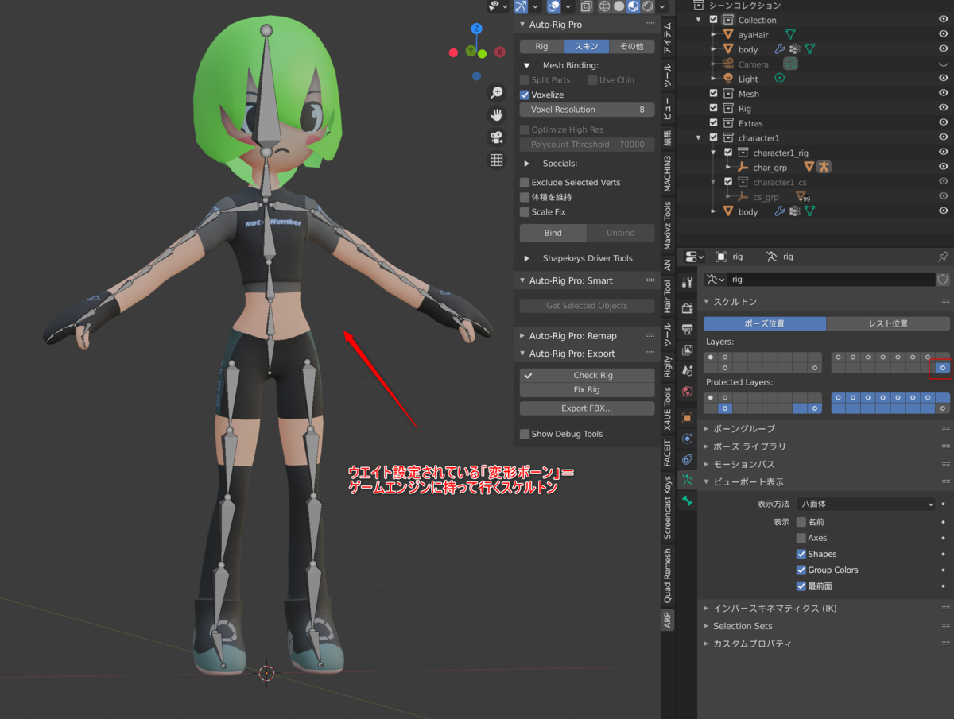Open the Scene properties tab icon
Image resolution: width=954 pixels, height=719 pixels.
coord(687,370)
